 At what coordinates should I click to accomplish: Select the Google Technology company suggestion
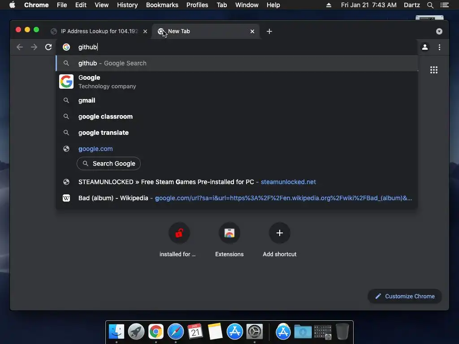click(x=237, y=82)
